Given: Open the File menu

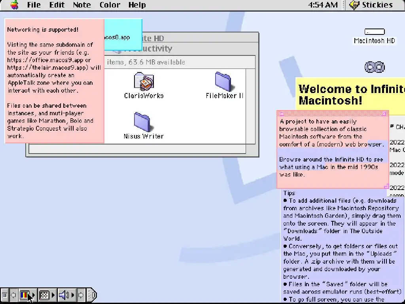Looking at the screenshot, I should pyautogui.click(x=34, y=5).
